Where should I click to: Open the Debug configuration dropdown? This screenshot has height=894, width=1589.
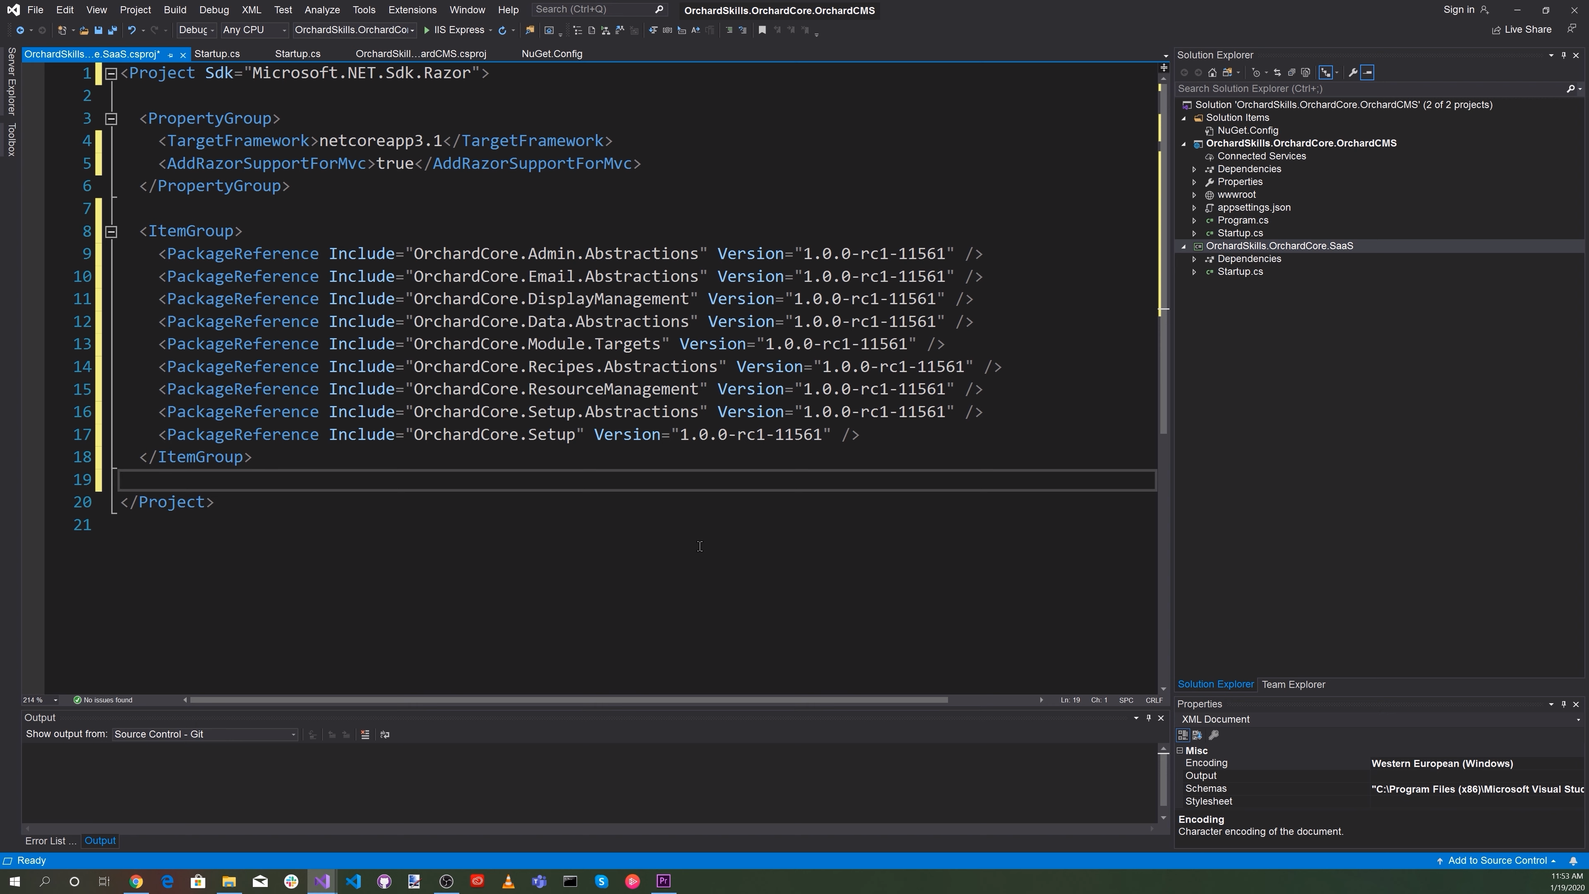(196, 30)
